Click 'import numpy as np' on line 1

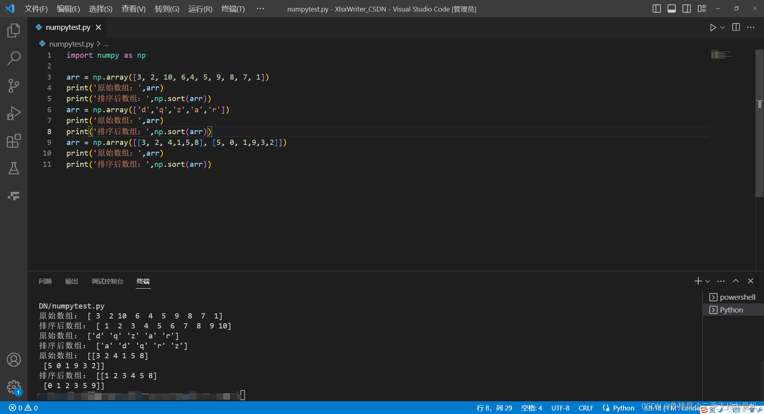tap(106, 55)
